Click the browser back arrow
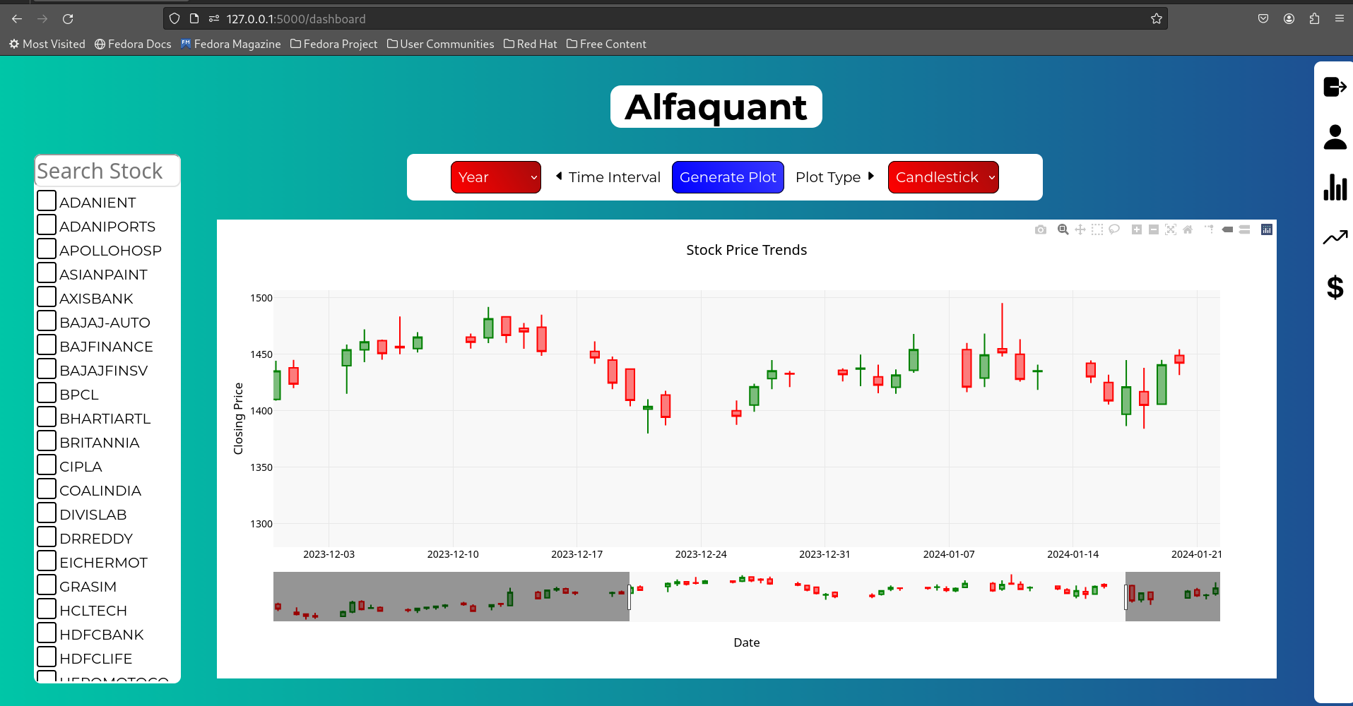 [x=17, y=19]
